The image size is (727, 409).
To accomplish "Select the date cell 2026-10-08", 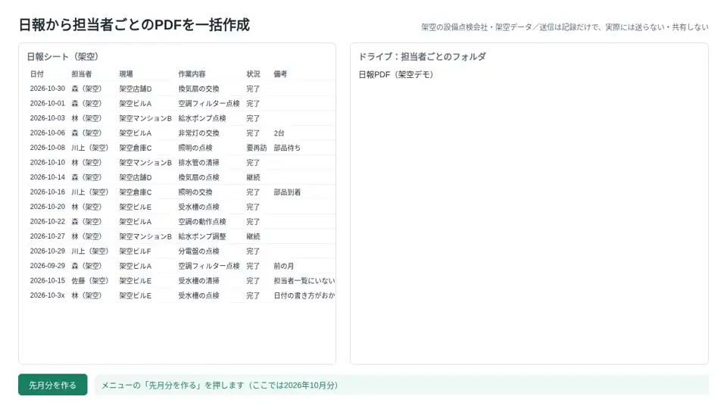I will click(47, 148).
